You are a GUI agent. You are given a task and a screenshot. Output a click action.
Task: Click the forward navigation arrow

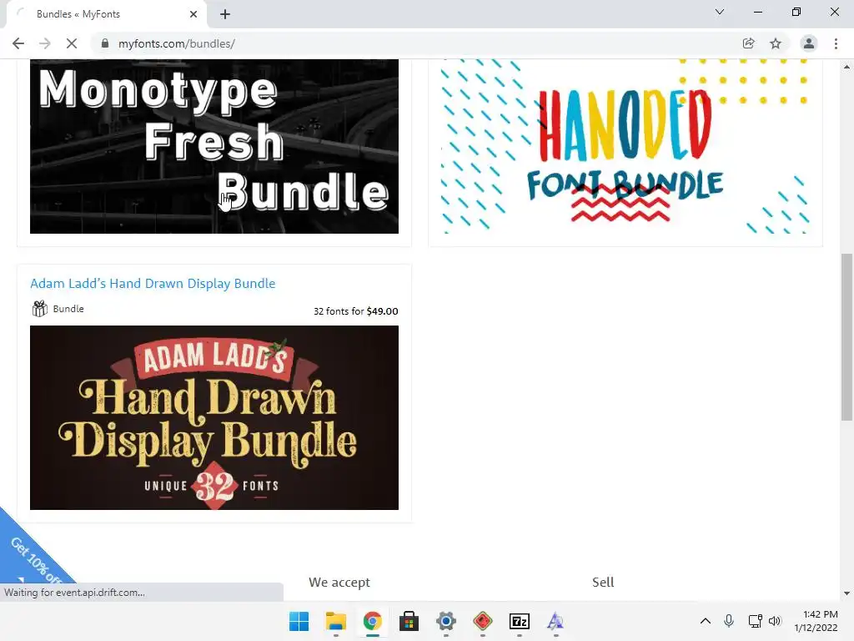45,43
